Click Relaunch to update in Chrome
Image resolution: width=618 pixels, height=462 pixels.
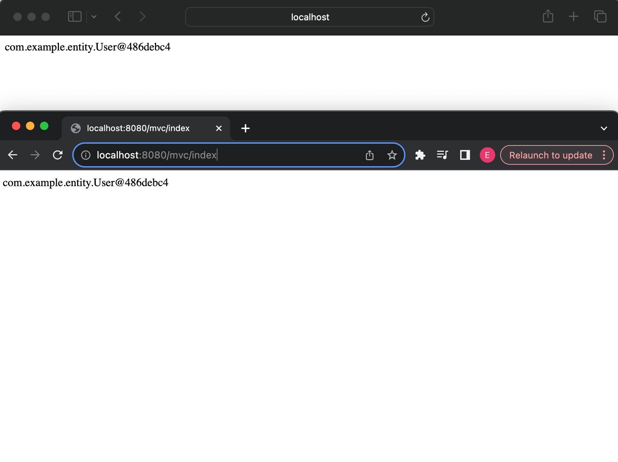click(551, 155)
